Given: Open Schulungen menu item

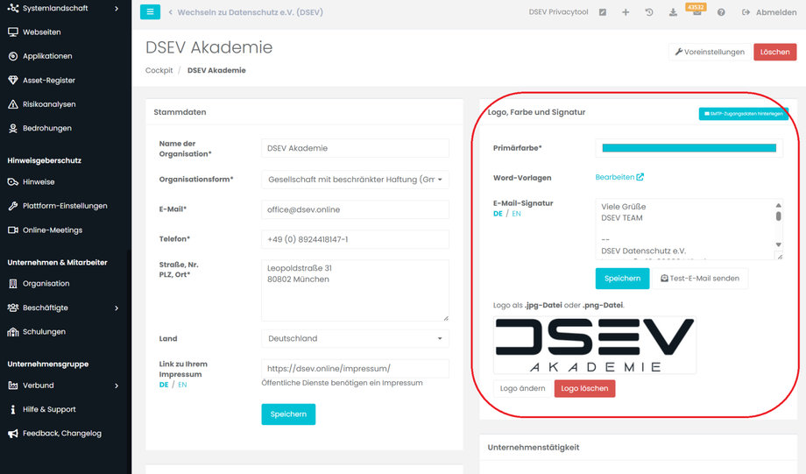Looking at the screenshot, I should [44, 332].
